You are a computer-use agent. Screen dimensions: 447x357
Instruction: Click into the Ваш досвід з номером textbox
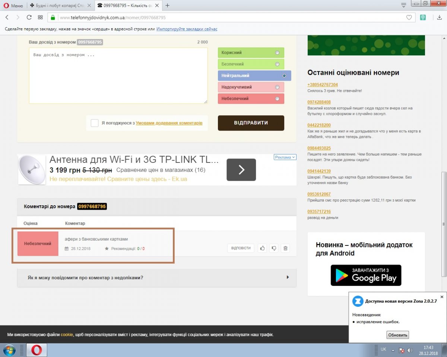pos(118,75)
